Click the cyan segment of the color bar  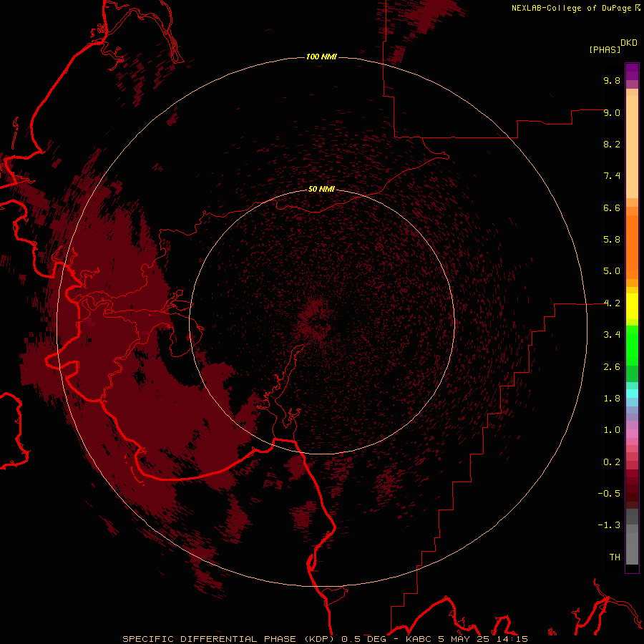[x=632, y=394]
